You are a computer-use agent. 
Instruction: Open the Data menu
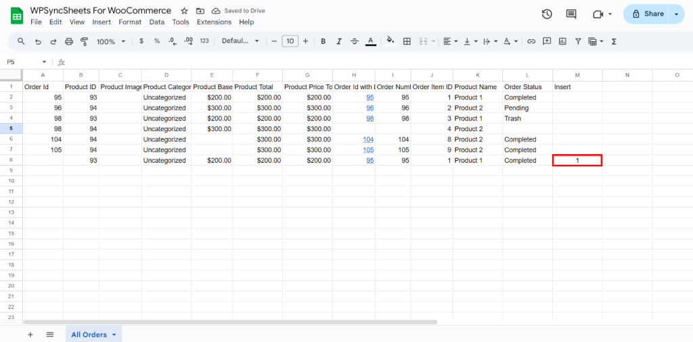pyautogui.click(x=157, y=22)
